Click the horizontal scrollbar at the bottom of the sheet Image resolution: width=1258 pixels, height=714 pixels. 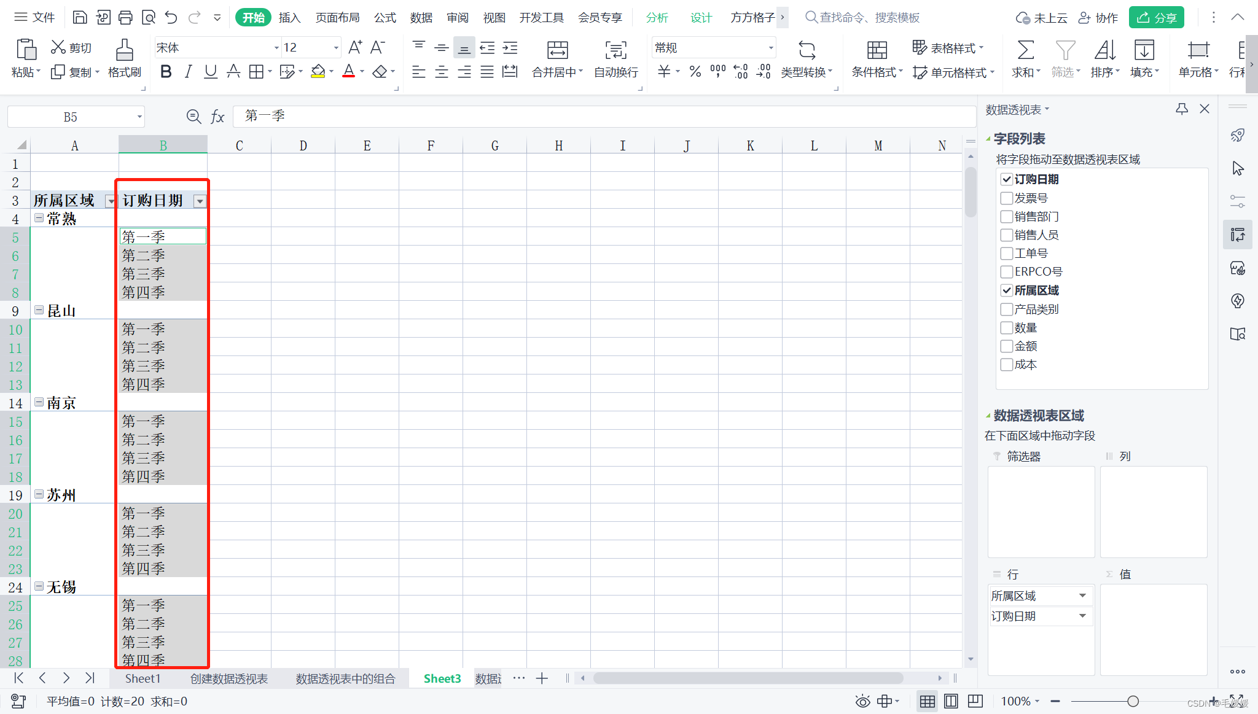[x=748, y=678]
